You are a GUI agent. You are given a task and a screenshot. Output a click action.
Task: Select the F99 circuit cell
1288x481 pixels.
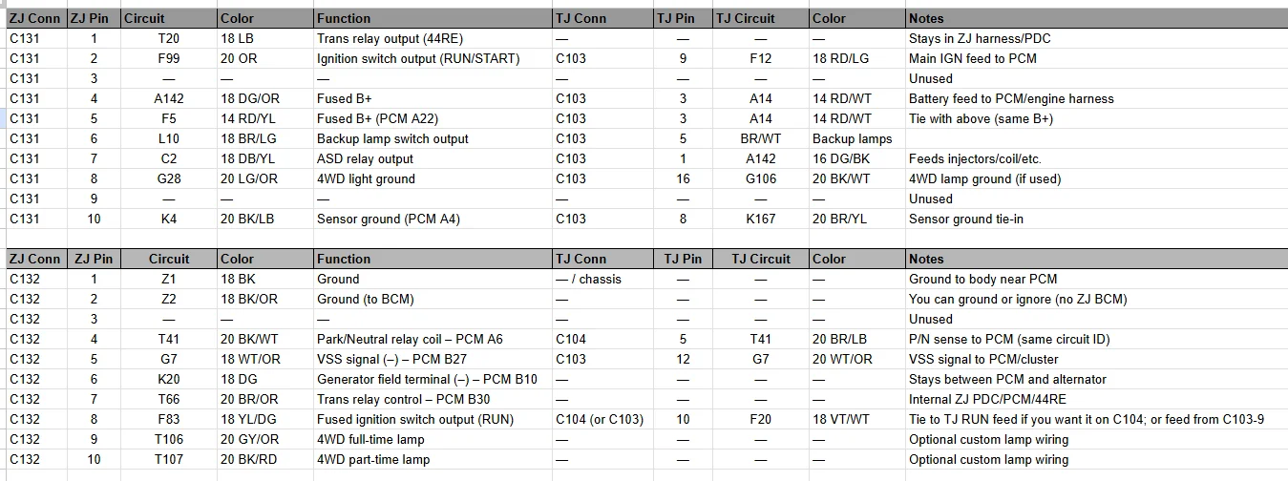point(168,58)
